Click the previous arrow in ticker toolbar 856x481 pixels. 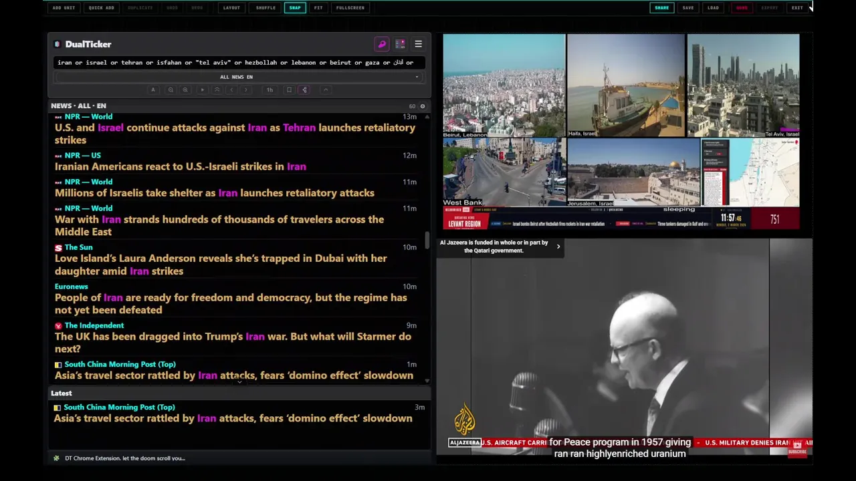click(232, 90)
